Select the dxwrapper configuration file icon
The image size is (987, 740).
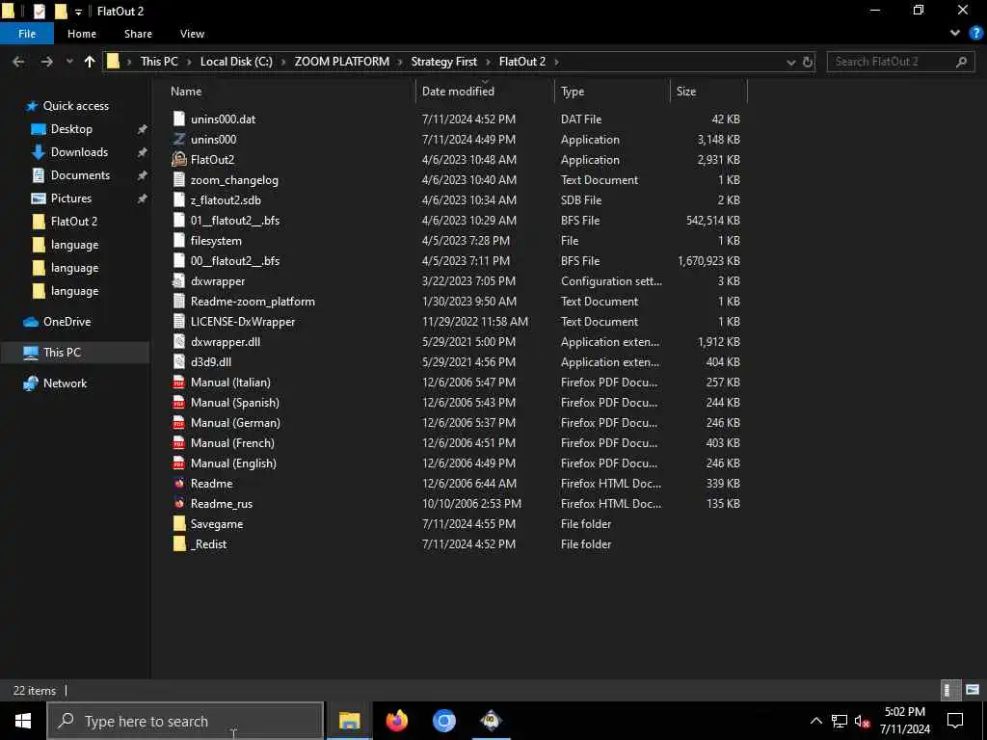click(x=178, y=280)
